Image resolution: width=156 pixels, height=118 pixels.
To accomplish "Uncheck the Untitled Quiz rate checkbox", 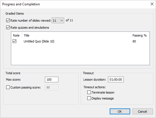I will pyautogui.click(x=14, y=41).
